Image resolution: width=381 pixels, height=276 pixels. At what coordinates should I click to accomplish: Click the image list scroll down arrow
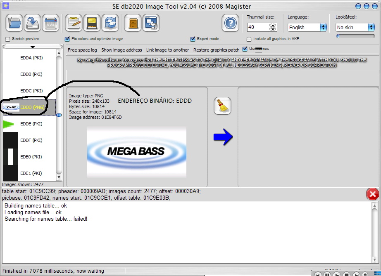[x=59, y=177]
